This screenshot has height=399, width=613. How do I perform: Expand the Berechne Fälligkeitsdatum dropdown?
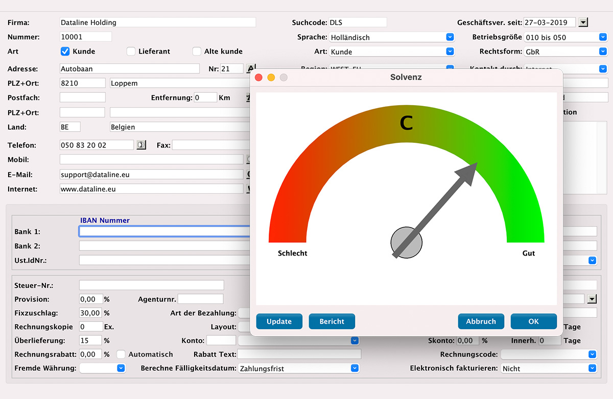coord(355,368)
